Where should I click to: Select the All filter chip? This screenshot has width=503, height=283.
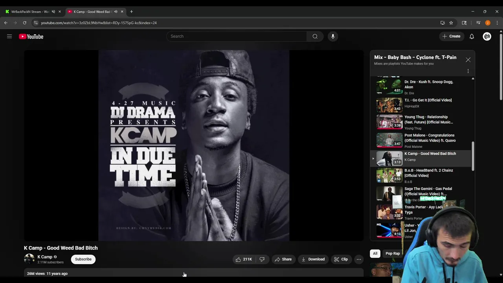click(x=375, y=254)
